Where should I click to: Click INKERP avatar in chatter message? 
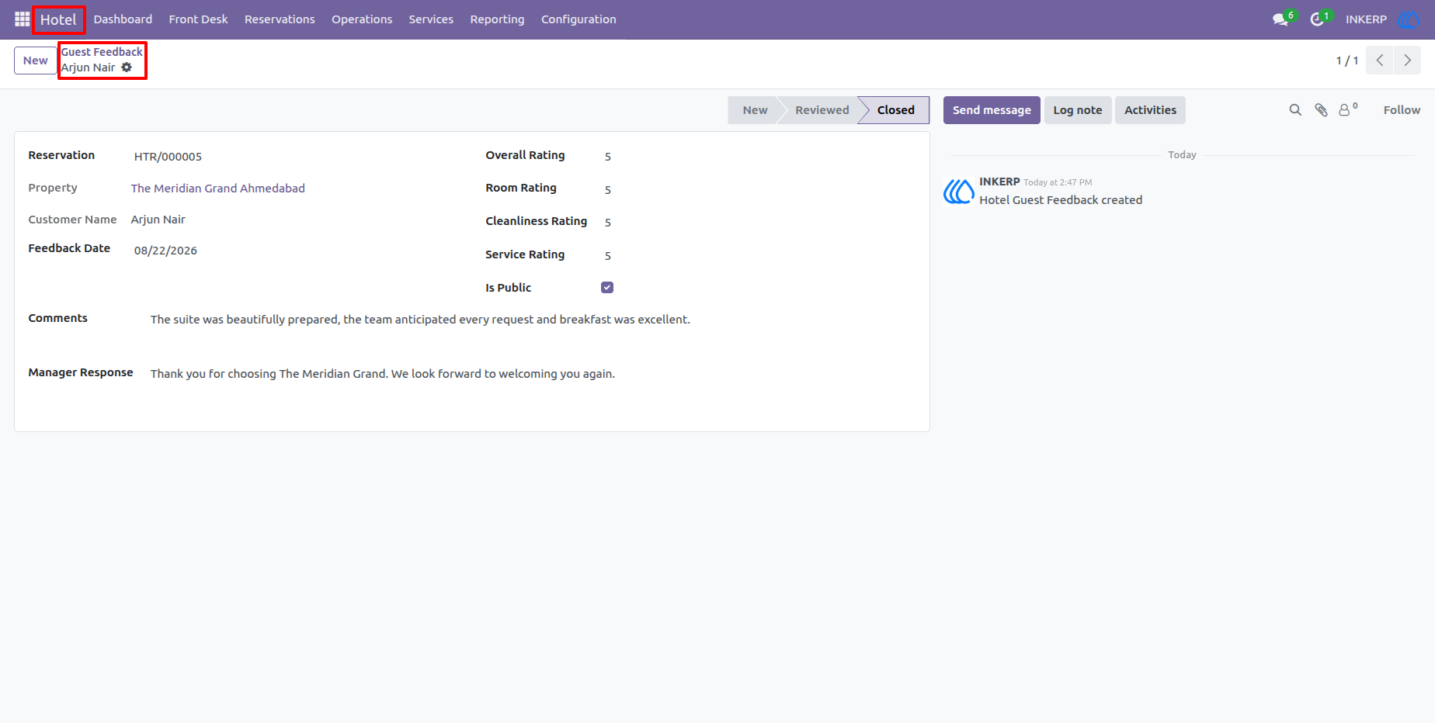[x=959, y=192]
